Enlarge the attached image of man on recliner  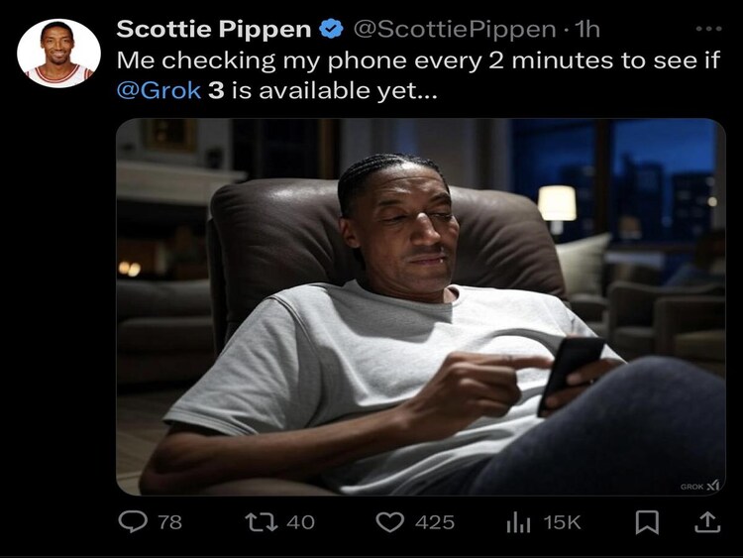pos(421,307)
